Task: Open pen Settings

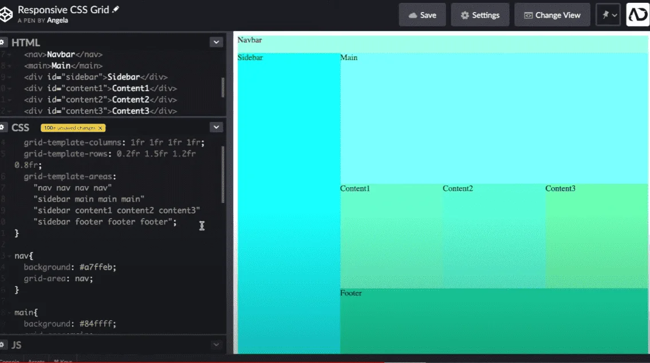Action: (x=480, y=15)
